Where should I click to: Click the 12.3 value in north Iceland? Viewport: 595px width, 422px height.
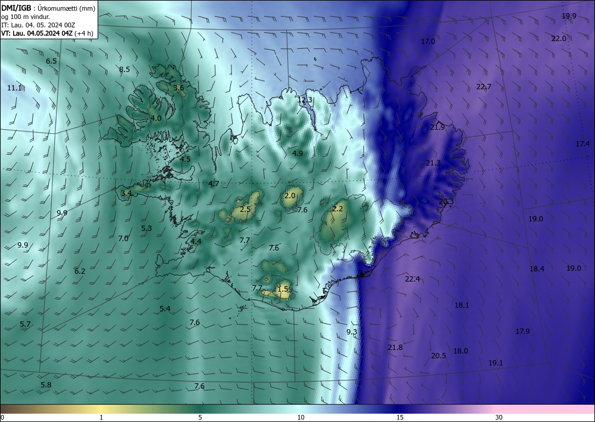click(x=305, y=100)
